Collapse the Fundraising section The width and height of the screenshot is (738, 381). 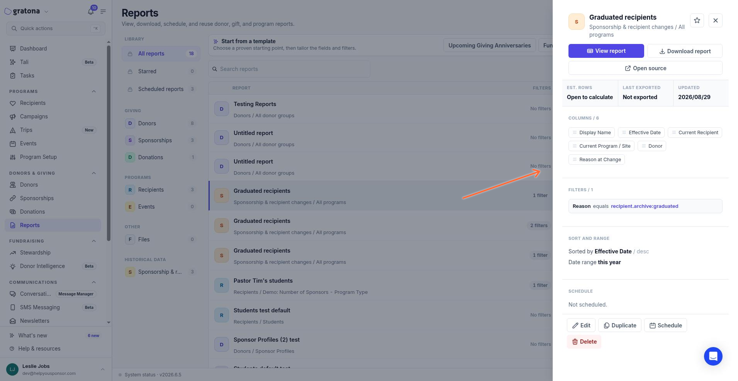tap(94, 241)
